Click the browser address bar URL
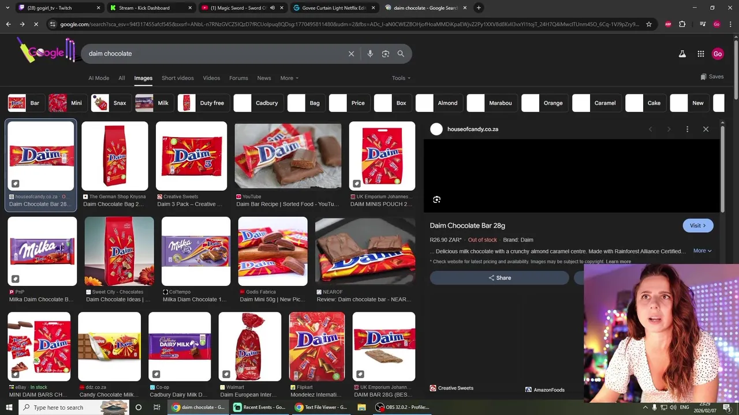The width and height of the screenshot is (739, 415). coord(349,24)
